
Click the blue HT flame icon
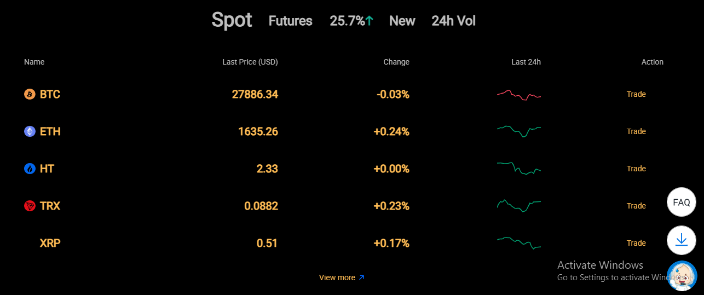pyautogui.click(x=30, y=169)
